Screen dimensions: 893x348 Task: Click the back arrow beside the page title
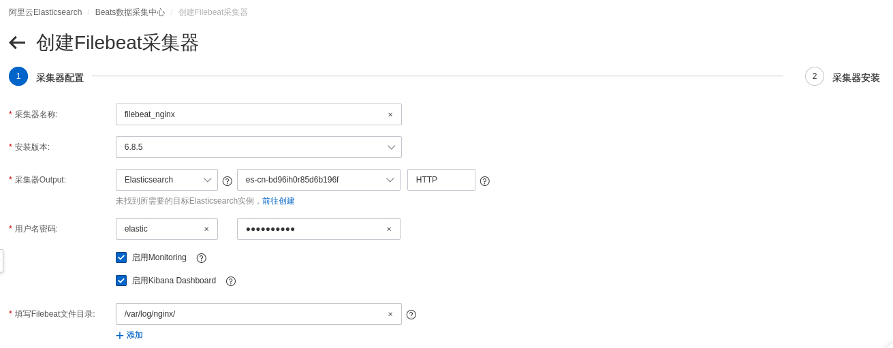click(17, 42)
